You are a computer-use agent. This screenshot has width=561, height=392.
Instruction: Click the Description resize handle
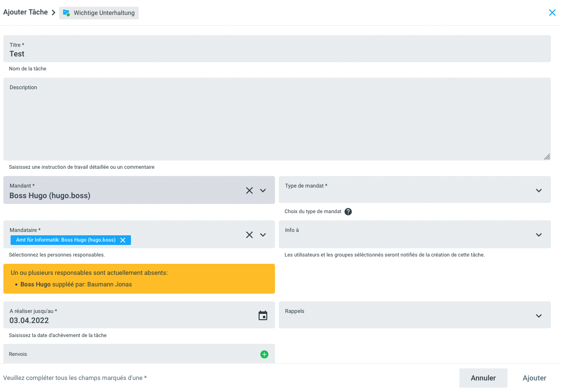547,157
